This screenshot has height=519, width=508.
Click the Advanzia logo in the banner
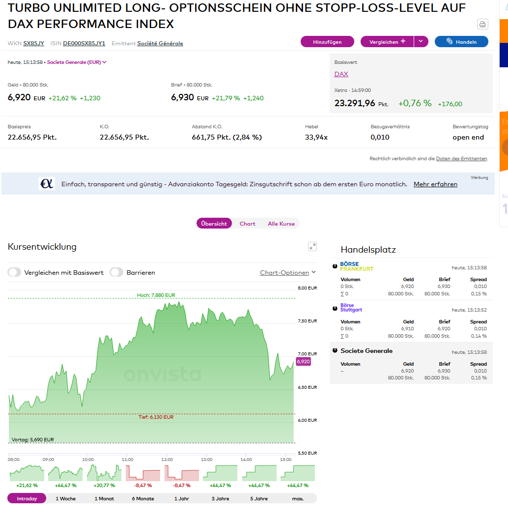[x=47, y=184]
